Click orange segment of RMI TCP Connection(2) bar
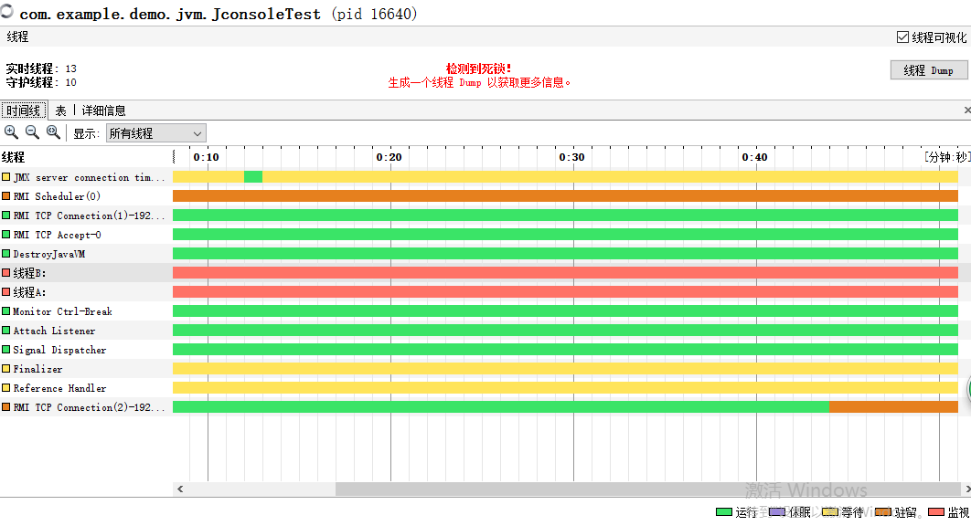This screenshot has height=526, width=971. pos(893,407)
